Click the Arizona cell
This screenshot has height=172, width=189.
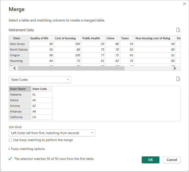tap(20, 106)
